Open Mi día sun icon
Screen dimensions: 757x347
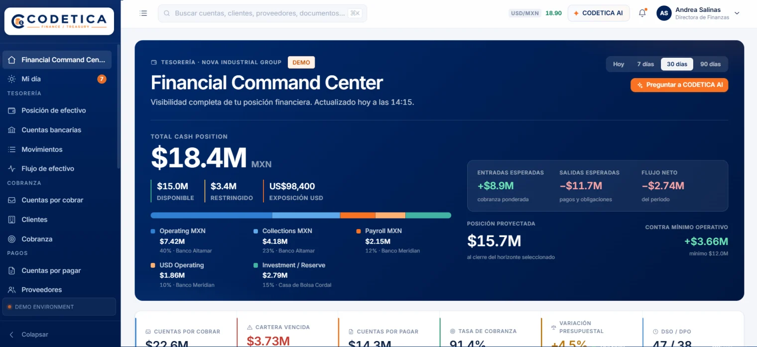tap(11, 79)
